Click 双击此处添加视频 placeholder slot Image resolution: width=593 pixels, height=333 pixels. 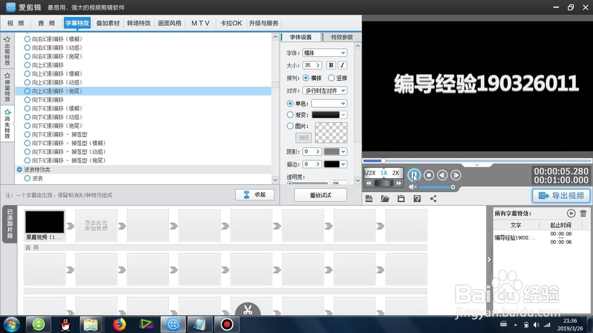(96, 226)
